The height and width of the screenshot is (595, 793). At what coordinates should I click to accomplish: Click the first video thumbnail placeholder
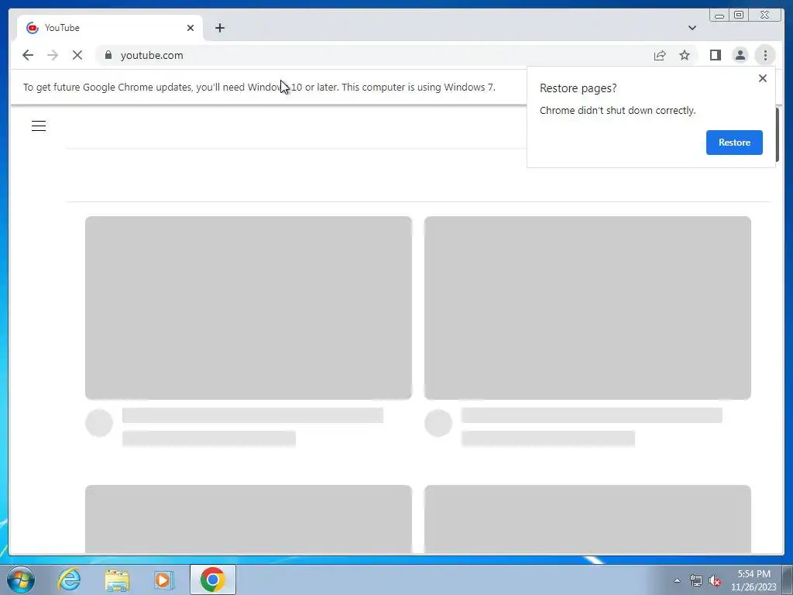tap(249, 308)
